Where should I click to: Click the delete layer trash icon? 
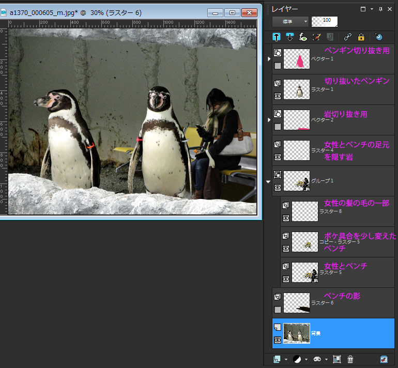click(x=350, y=359)
